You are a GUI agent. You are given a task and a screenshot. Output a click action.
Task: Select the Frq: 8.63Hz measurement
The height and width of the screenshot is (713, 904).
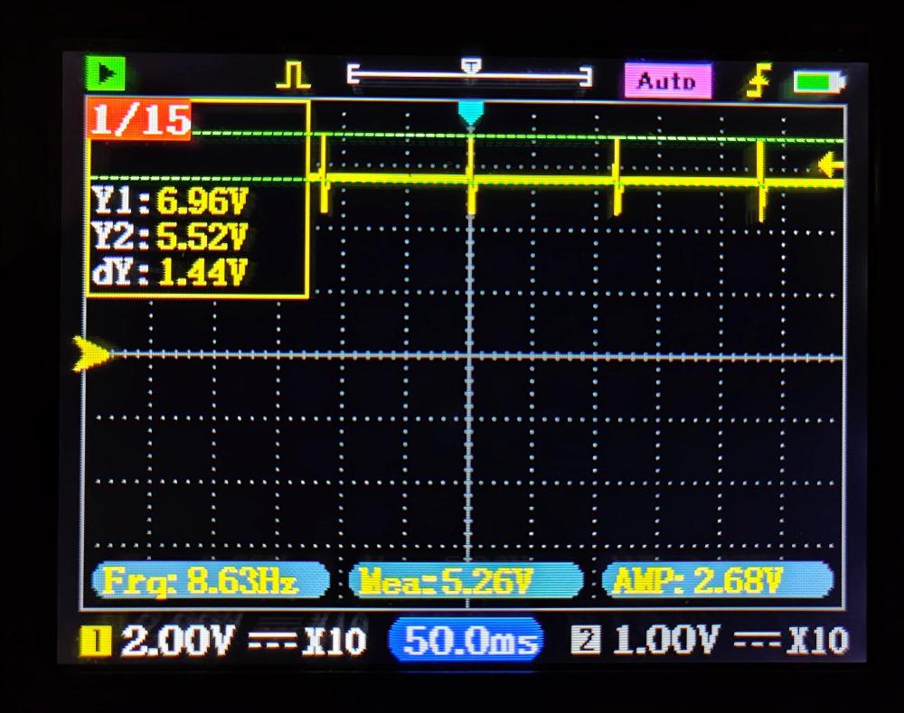point(209,580)
